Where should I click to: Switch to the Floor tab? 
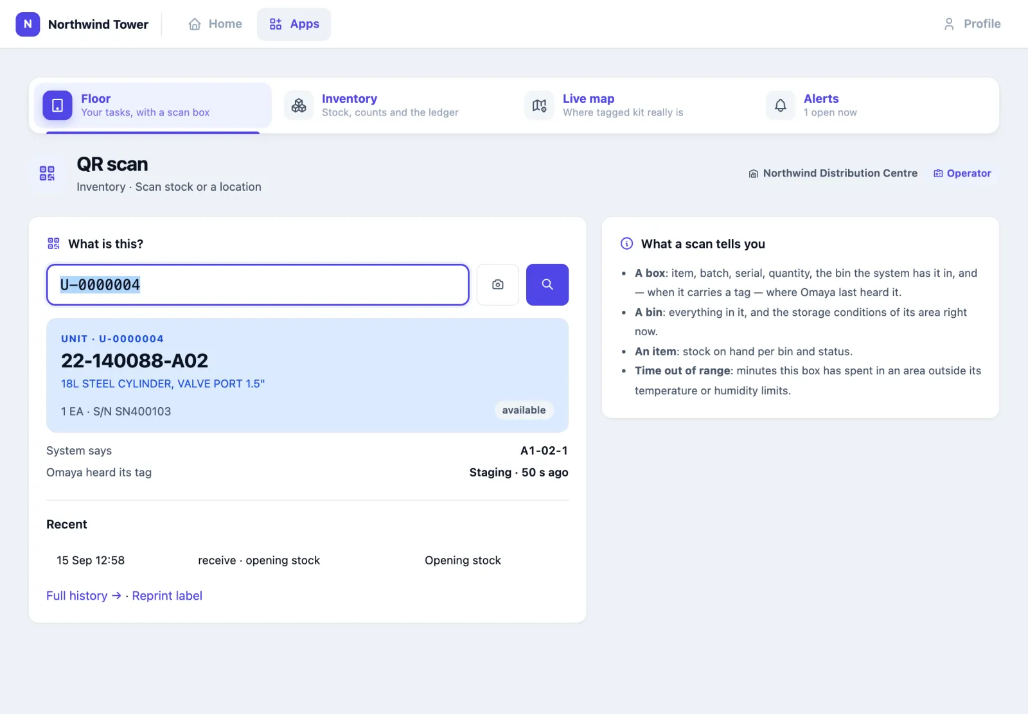[x=153, y=105]
